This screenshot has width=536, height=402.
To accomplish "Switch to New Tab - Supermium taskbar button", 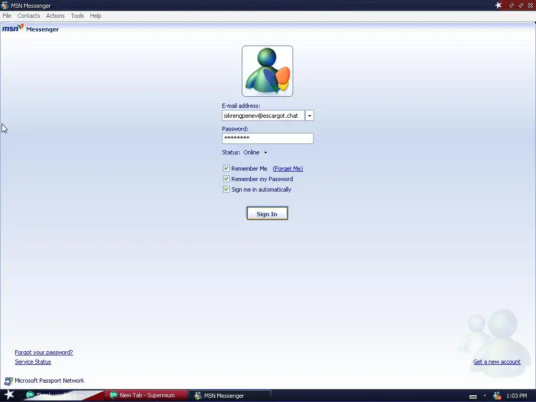I will pyautogui.click(x=147, y=395).
